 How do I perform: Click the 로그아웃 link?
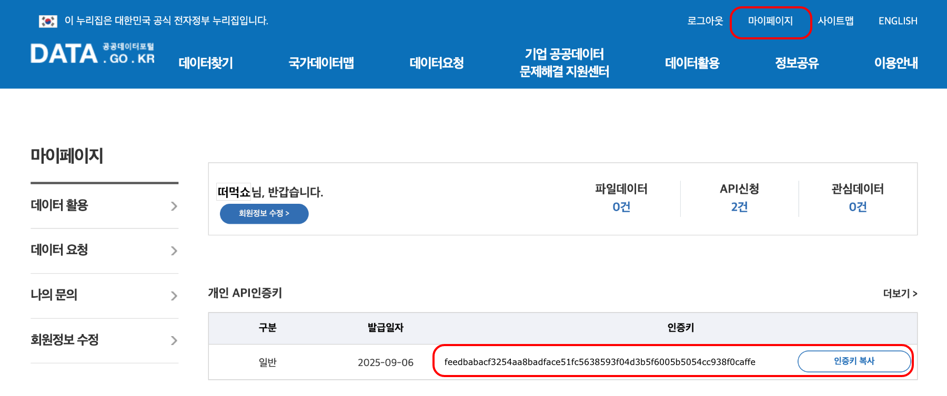click(x=705, y=21)
